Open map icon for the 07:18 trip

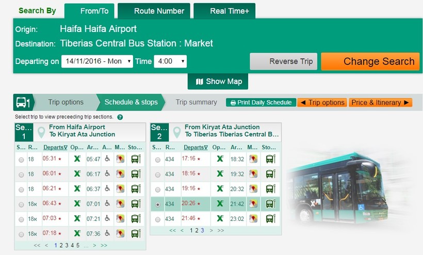pos(120,233)
